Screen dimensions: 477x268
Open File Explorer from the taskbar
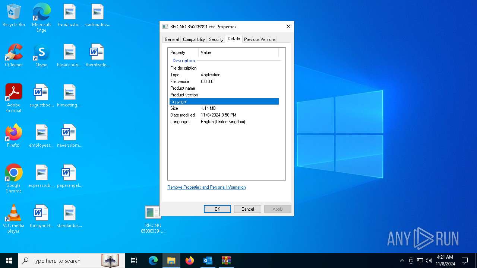coord(171,261)
